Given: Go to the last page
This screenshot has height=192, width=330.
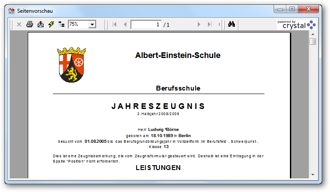Looking at the screenshot, I should [x=209, y=25].
